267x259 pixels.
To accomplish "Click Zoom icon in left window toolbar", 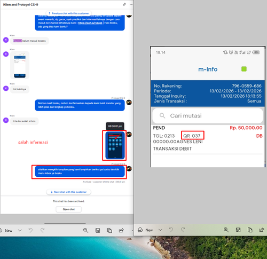I will tap(86, 230).
